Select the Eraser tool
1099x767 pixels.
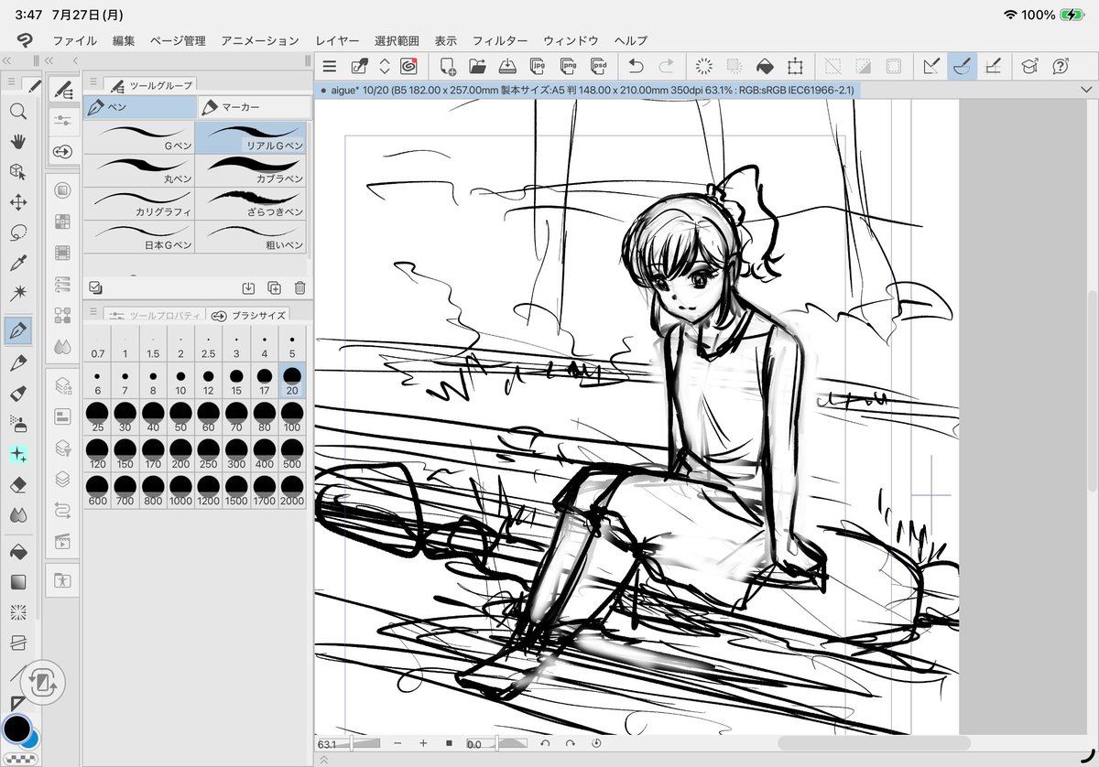(17, 484)
